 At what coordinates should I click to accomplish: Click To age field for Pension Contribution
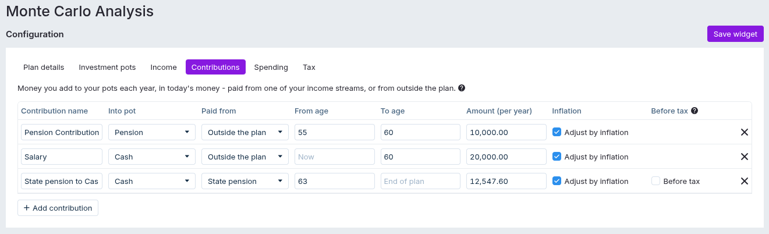point(420,132)
